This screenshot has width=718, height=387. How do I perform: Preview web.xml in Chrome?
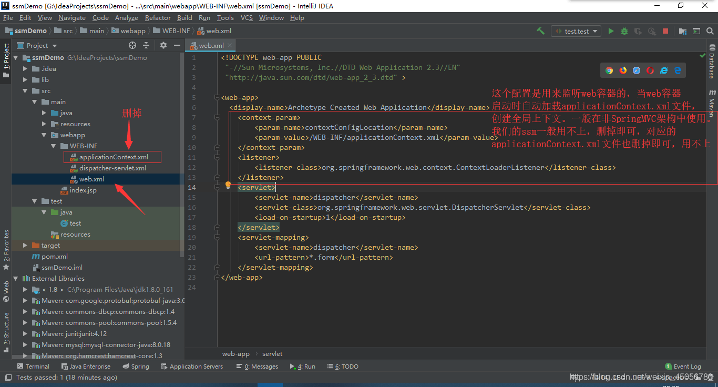pyautogui.click(x=609, y=70)
